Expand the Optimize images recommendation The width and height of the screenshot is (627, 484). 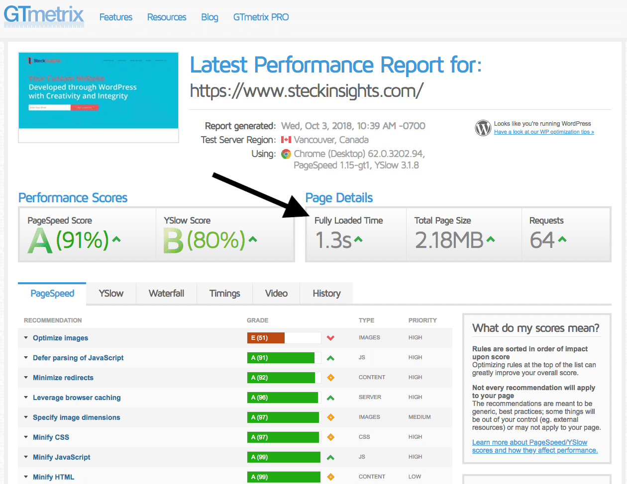26,338
